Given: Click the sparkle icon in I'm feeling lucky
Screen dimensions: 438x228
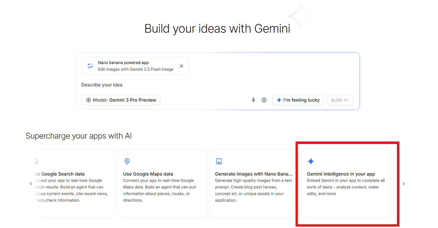Looking at the screenshot, I should tap(279, 100).
